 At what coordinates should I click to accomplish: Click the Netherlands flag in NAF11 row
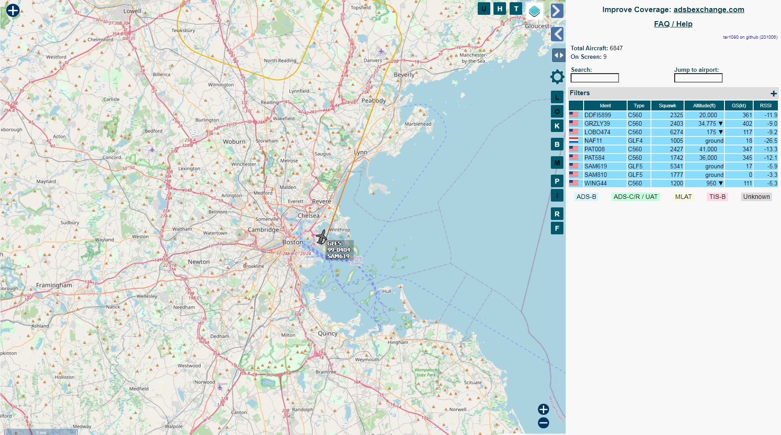pos(574,141)
